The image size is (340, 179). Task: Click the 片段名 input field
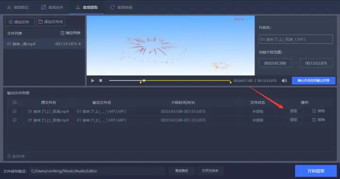(296, 40)
